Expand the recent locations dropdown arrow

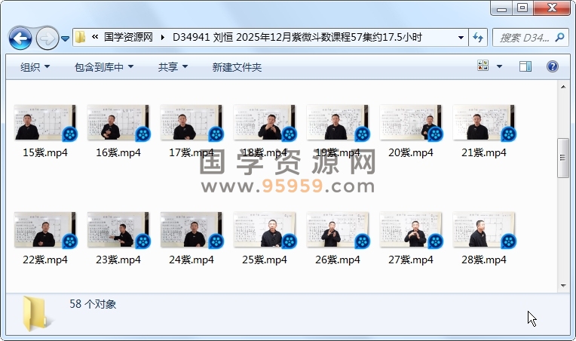66,38
